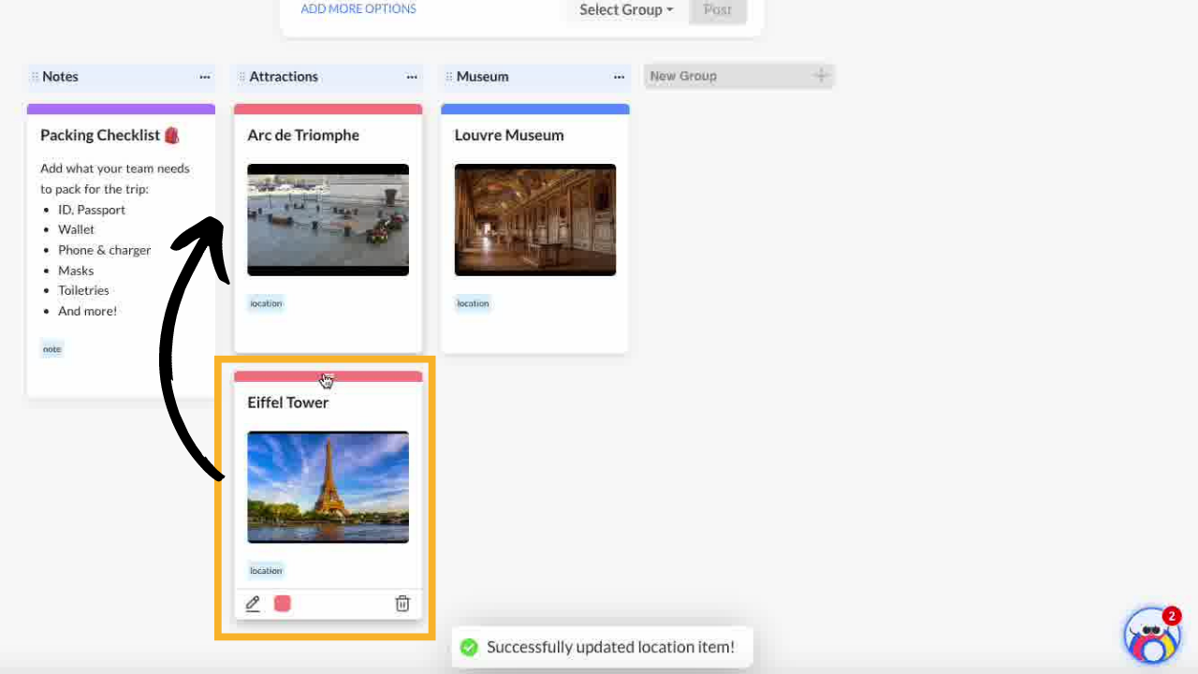The height and width of the screenshot is (674, 1198).
Task: Open the Notes group three-dot menu
Action: click(x=204, y=77)
